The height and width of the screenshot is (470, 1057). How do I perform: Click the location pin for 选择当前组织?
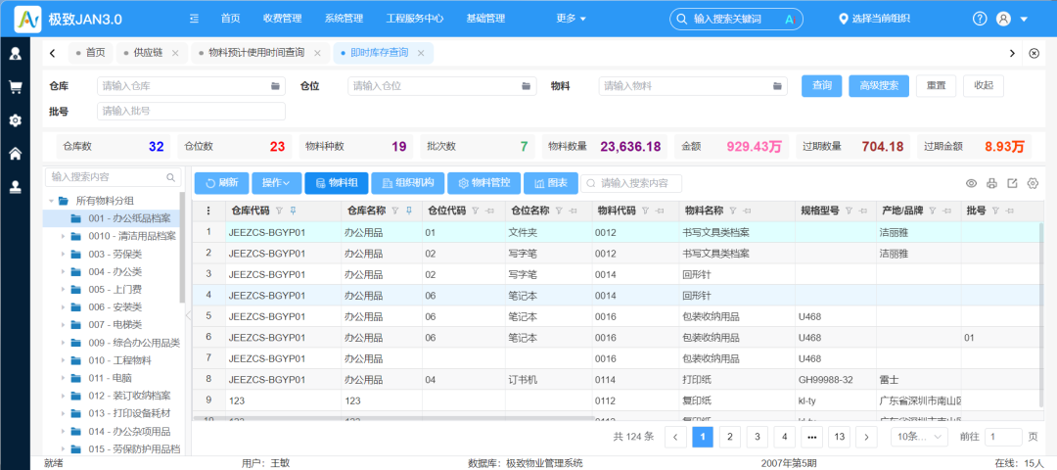(842, 19)
